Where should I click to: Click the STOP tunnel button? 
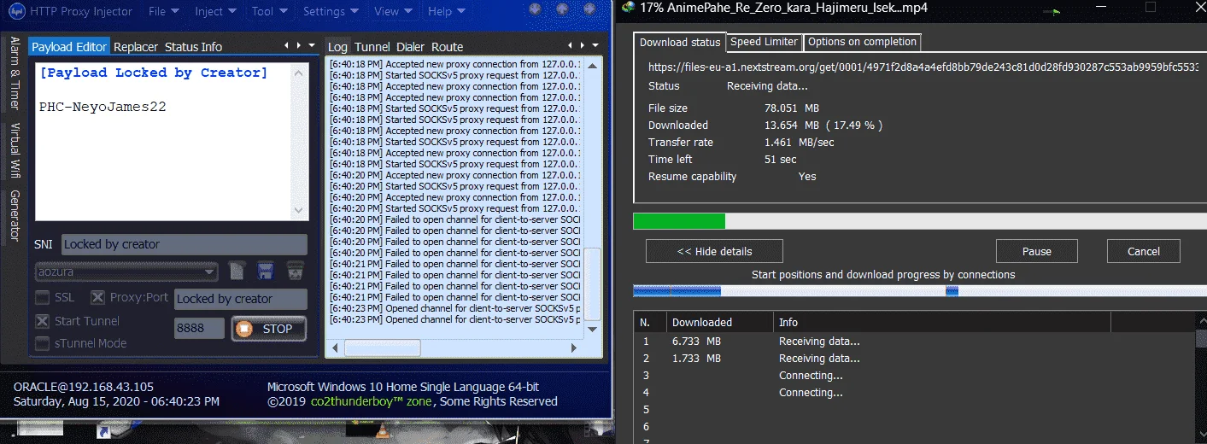[268, 329]
